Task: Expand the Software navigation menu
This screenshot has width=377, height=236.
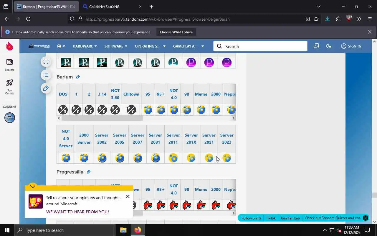Action: coord(116,46)
